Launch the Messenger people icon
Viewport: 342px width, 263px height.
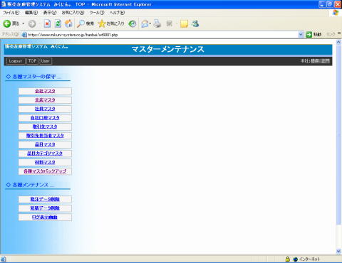pyautogui.click(x=195, y=23)
